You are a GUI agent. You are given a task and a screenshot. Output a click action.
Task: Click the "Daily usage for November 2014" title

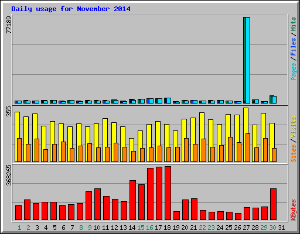(x=71, y=9)
